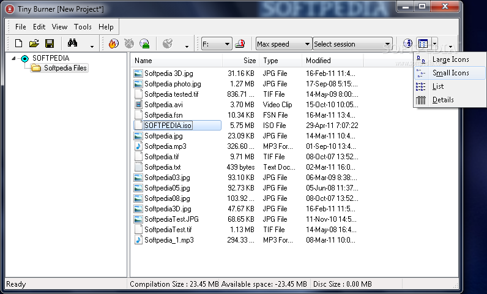Image resolution: width=487 pixels, height=294 pixels.
Task: Select file Softpedia08.jpg
Action: click(x=167, y=198)
